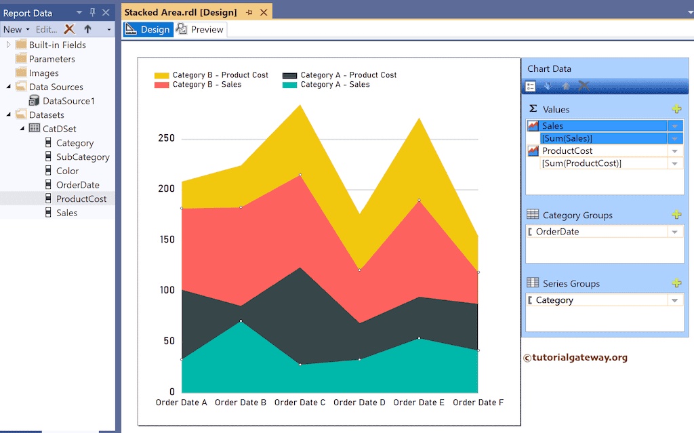Switch to the Preview tab
This screenshot has width=694, height=433.
click(x=201, y=30)
